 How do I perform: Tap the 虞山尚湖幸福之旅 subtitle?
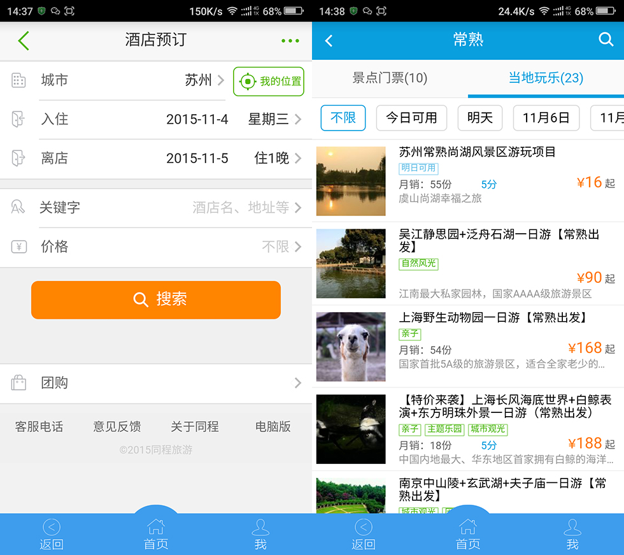click(x=440, y=198)
